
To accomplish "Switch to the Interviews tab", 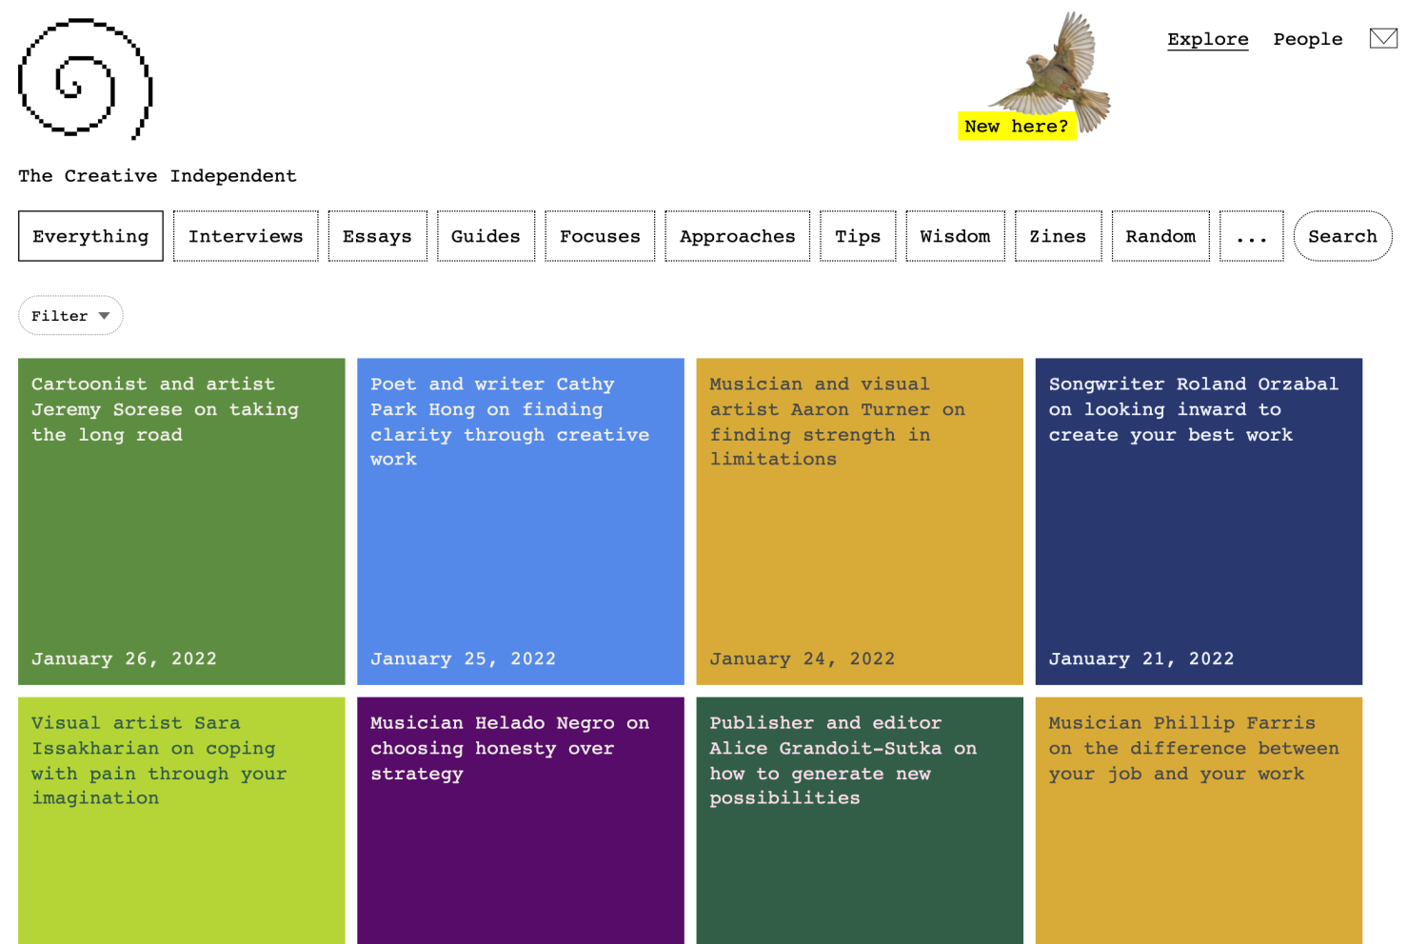I will [x=246, y=237].
